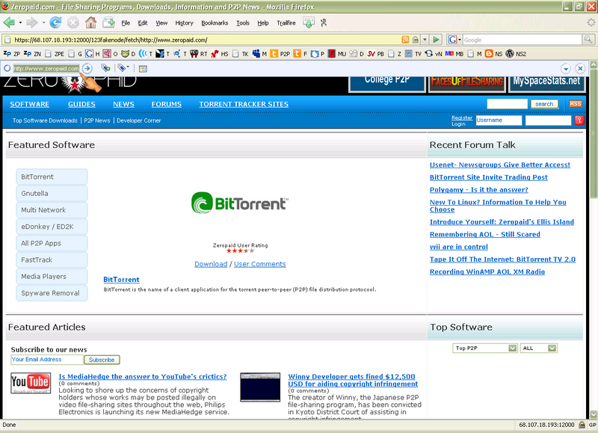Open the Top P2P dropdown
The height and width of the screenshot is (433, 598).
[484, 348]
